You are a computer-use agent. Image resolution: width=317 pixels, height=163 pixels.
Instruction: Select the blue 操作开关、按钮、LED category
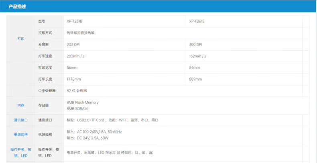[21, 153]
